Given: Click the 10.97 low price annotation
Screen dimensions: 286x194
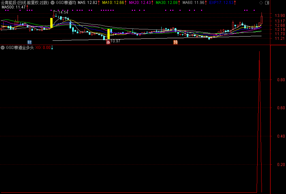Looking at the screenshot, I should (115, 41).
